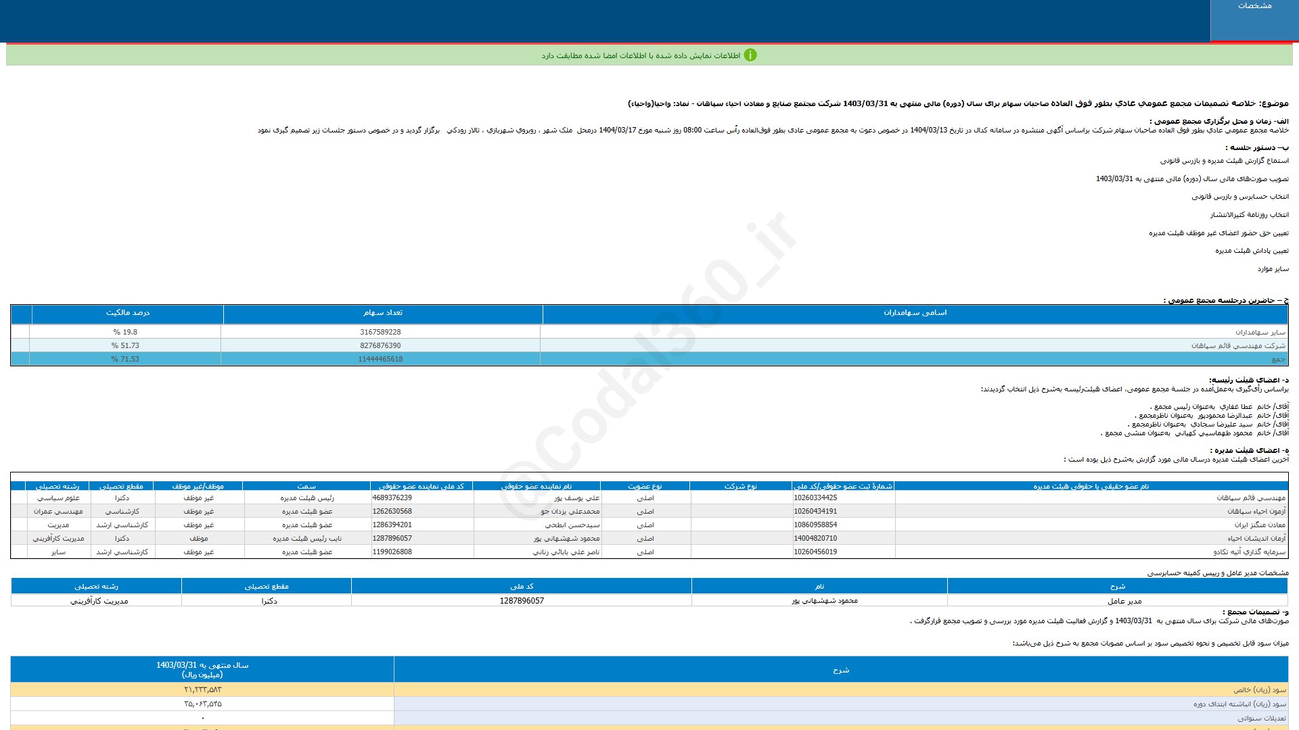Click registration number 10260334425
Screen dimensions: 1299x730
(815, 498)
